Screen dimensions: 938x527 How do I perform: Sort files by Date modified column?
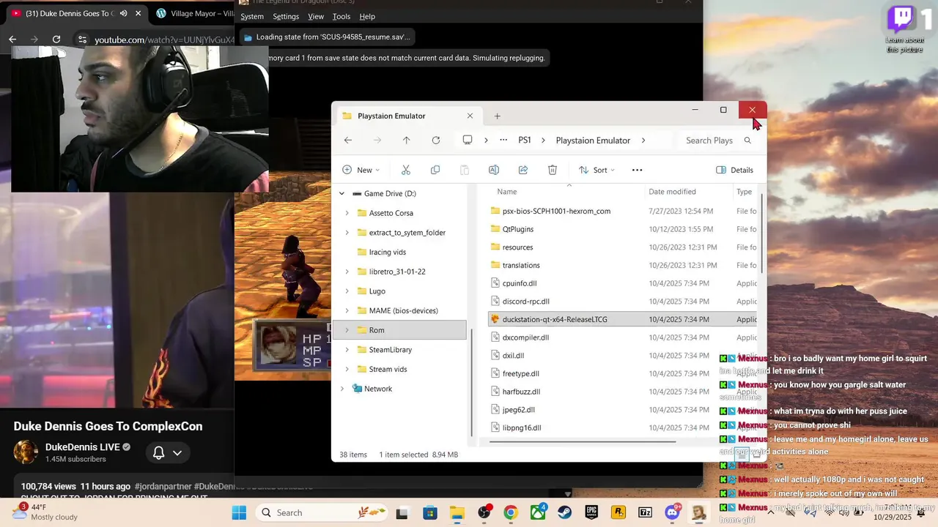(x=672, y=192)
